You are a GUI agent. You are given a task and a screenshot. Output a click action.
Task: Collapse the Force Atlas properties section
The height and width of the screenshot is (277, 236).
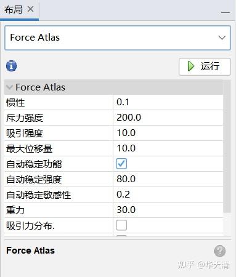(x=9, y=87)
